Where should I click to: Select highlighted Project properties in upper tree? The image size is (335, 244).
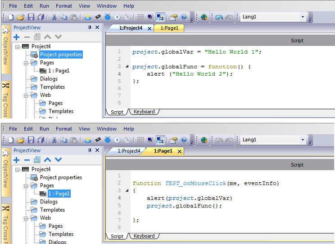pos(61,54)
